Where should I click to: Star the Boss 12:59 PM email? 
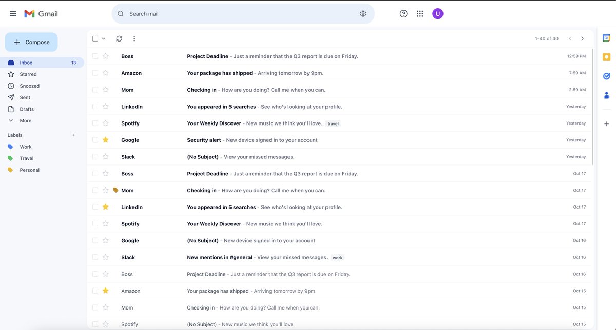106,56
